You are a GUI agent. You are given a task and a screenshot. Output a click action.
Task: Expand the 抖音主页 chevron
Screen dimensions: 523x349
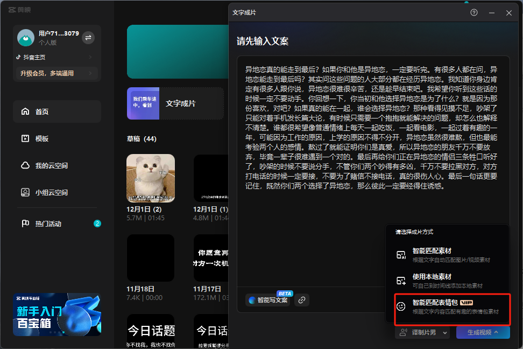point(90,56)
